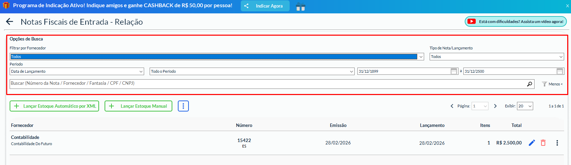This screenshot has height=165, width=571.
Task: Open the row's three-dot options menu
Action: point(557,143)
